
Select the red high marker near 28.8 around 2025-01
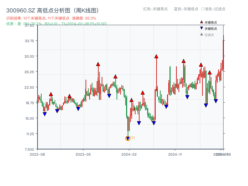click(x=184, y=61)
